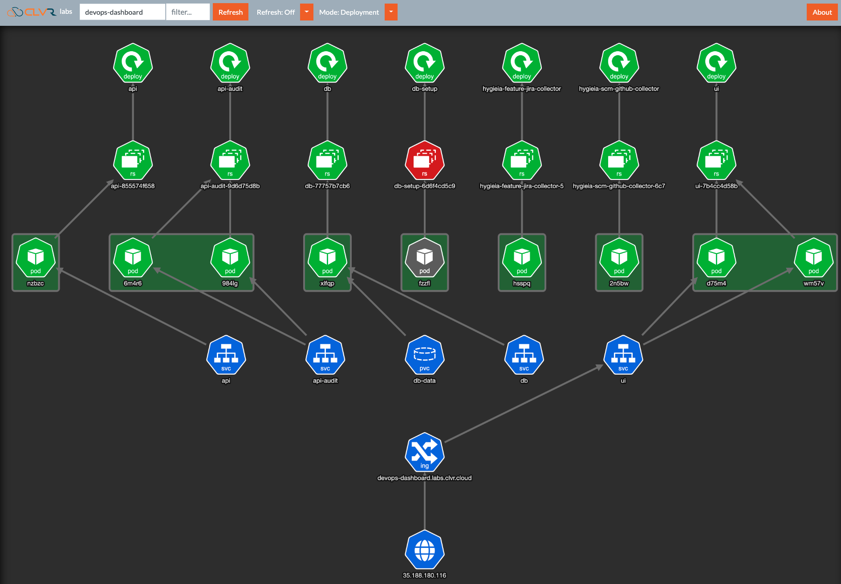Click the Mode: Deployment label

[x=349, y=12]
